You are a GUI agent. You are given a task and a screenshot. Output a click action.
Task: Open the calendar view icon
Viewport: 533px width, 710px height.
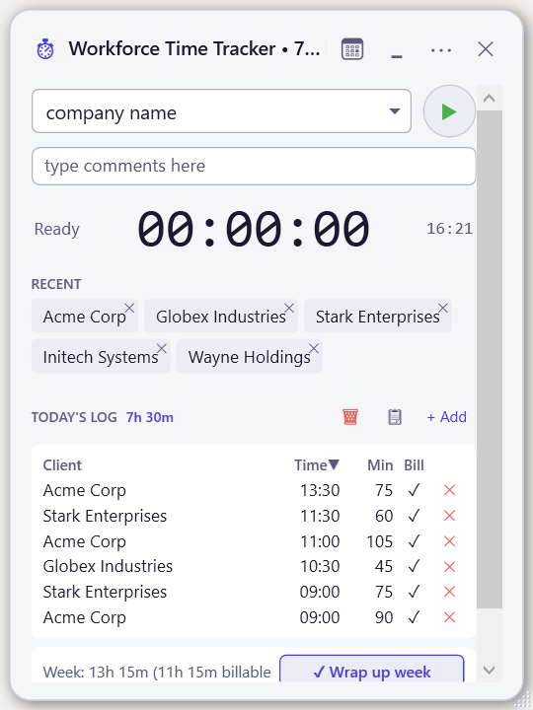point(352,49)
